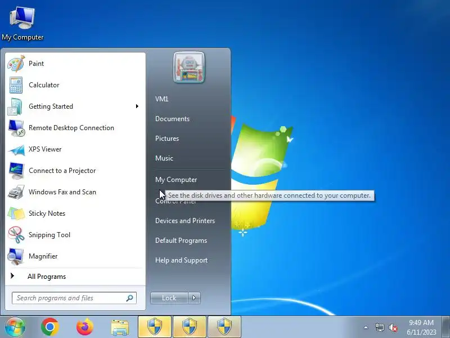Open Default Programs
This screenshot has width=450, height=338.
pos(181,241)
